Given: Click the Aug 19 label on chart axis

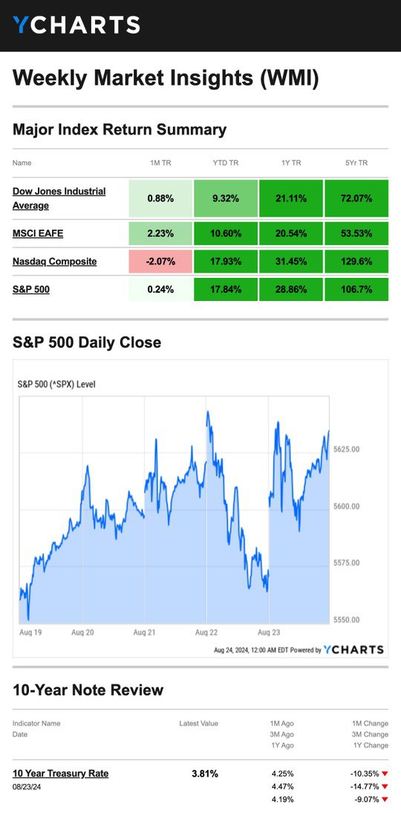Looking at the screenshot, I should tap(30, 632).
